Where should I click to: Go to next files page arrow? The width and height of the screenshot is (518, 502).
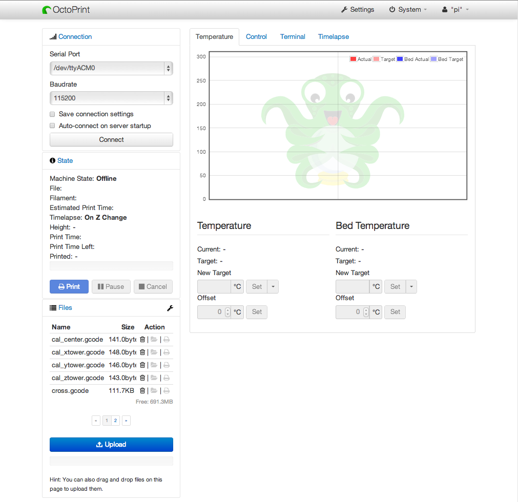tap(126, 421)
